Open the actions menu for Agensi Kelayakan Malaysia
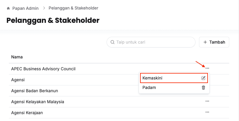 (207, 101)
